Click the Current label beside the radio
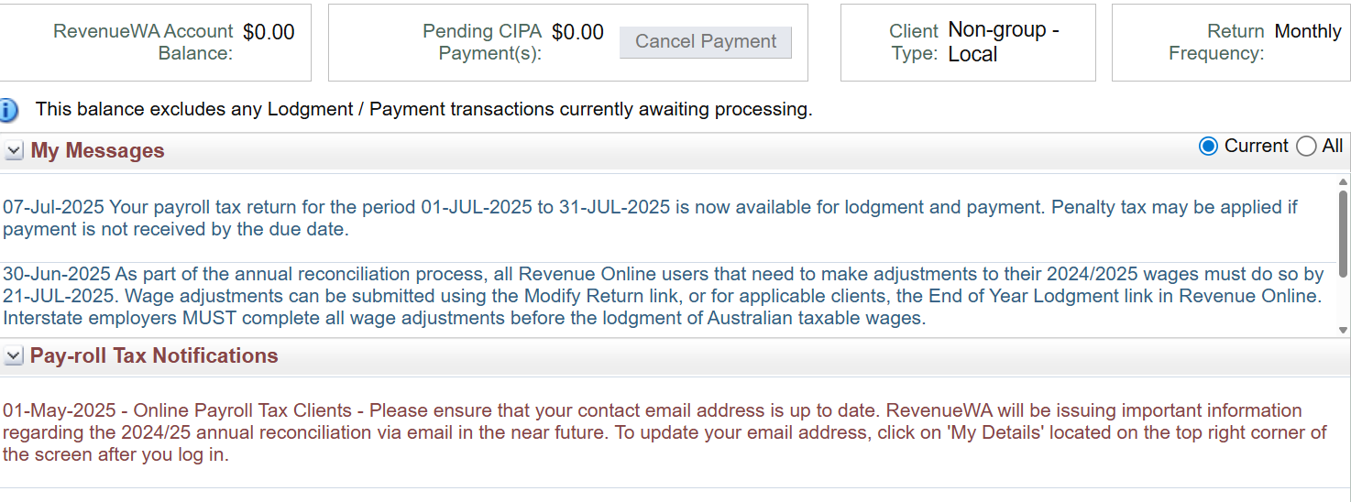1351x502 pixels. pyautogui.click(x=1256, y=147)
